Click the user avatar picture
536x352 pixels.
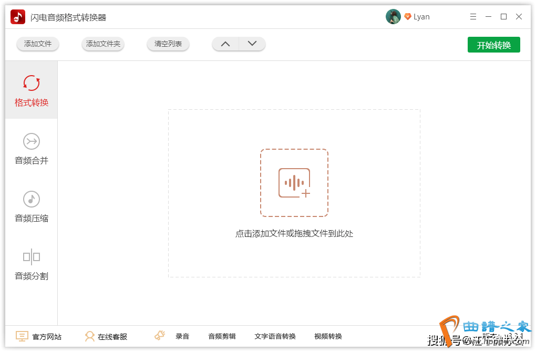point(393,17)
